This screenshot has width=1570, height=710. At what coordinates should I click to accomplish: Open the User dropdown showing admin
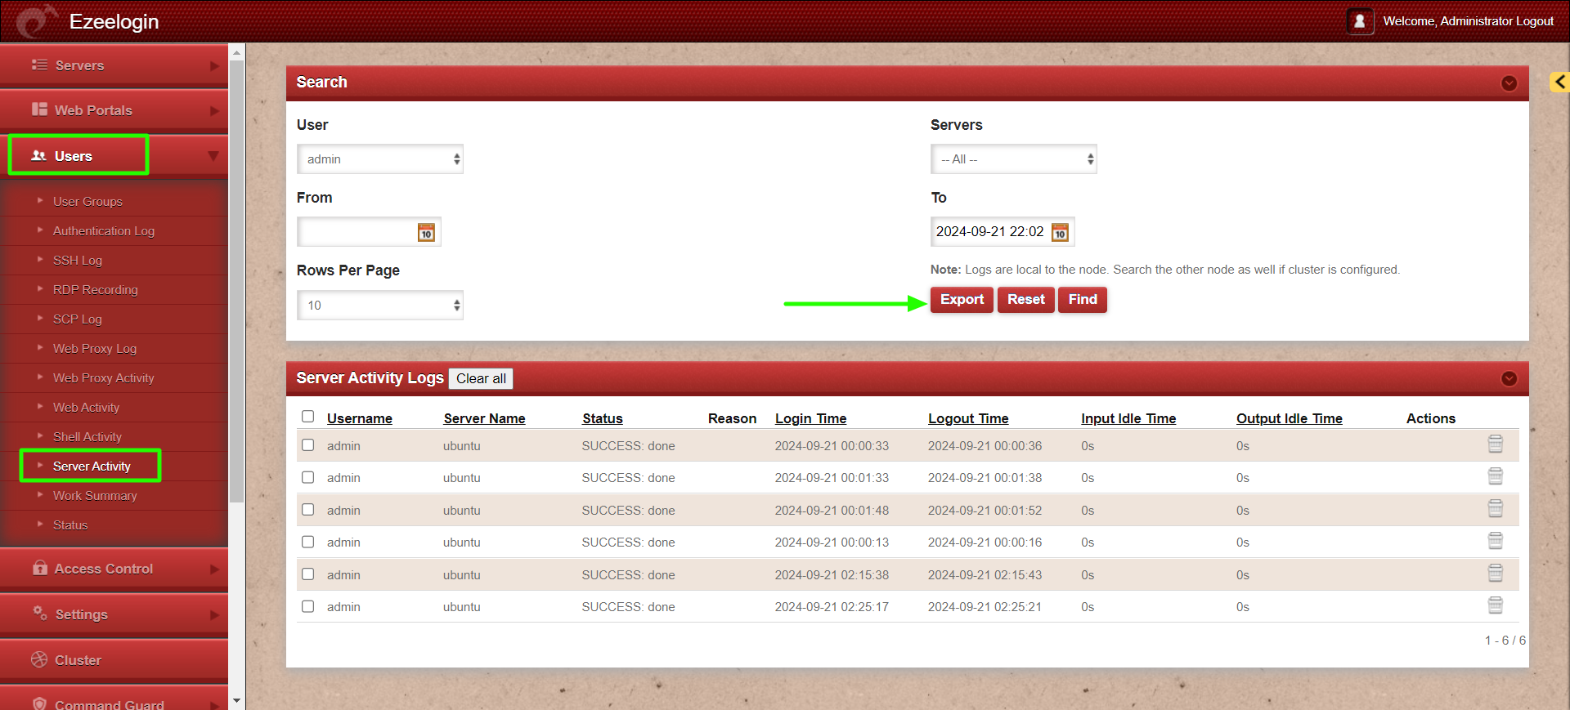tap(380, 159)
